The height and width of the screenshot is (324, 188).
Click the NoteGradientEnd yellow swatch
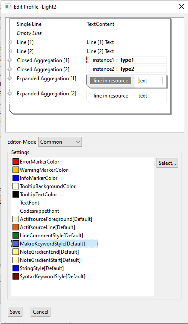pyautogui.click(x=16, y=252)
